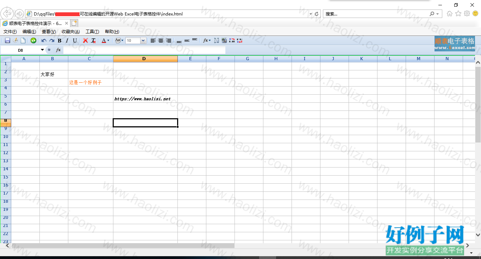Center align text
Image resolution: width=481 pixels, height=259 pixels.
click(x=161, y=40)
